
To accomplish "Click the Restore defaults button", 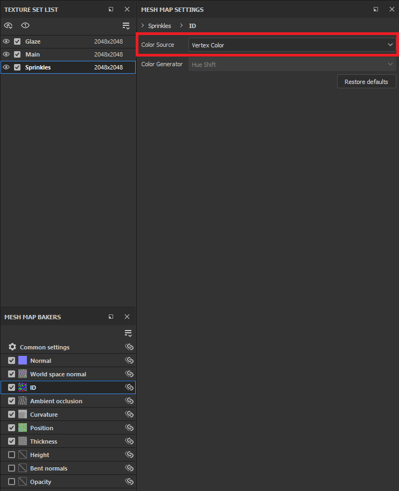I will pos(366,82).
